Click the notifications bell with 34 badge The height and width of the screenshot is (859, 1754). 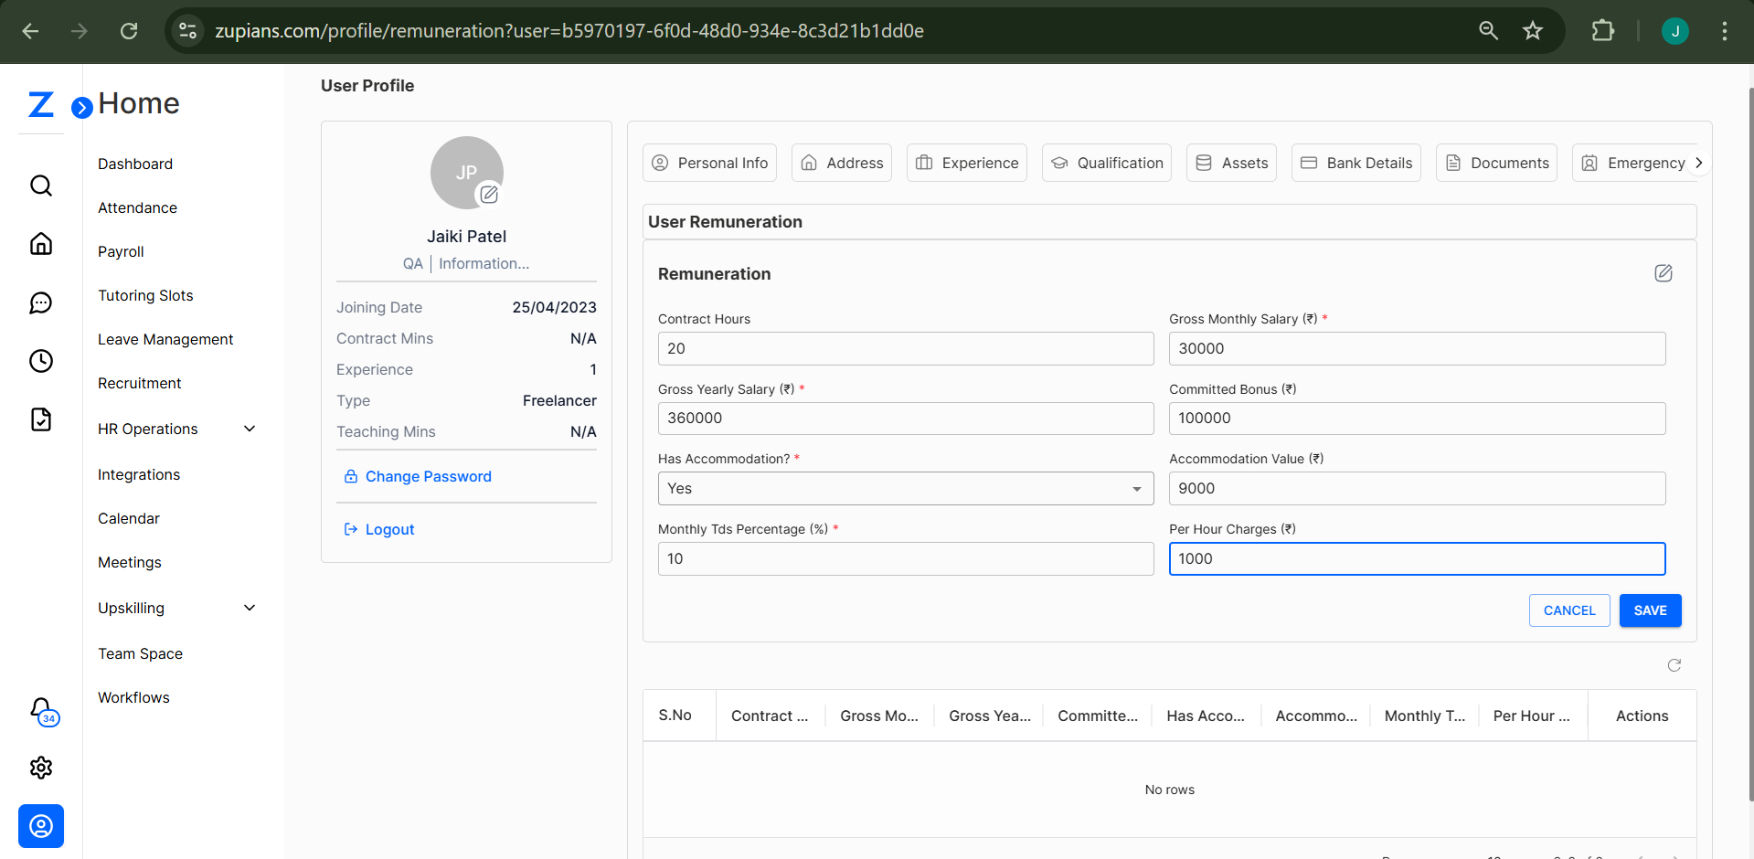41,708
